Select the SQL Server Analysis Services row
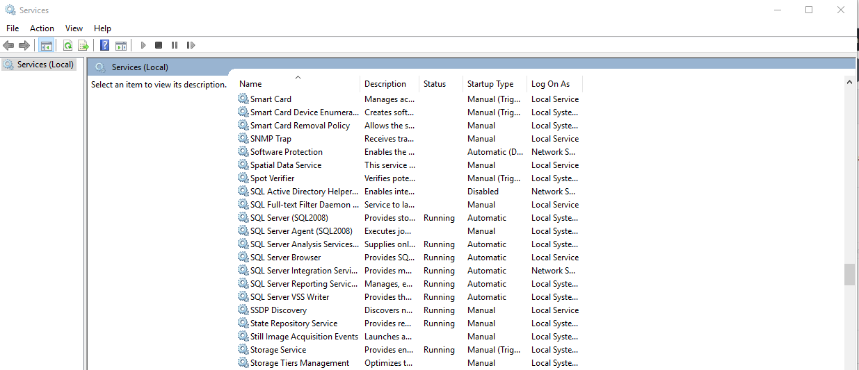The image size is (859, 370). (410, 244)
